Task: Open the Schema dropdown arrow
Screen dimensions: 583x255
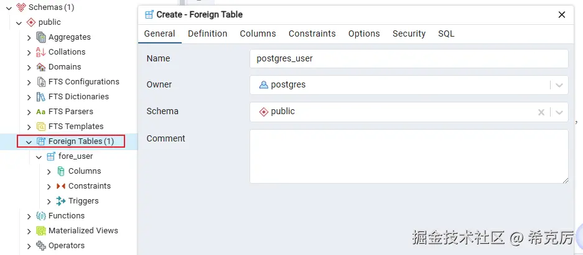Action: (x=559, y=112)
